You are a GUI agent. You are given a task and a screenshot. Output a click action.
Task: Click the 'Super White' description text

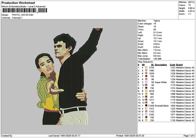[161, 82]
